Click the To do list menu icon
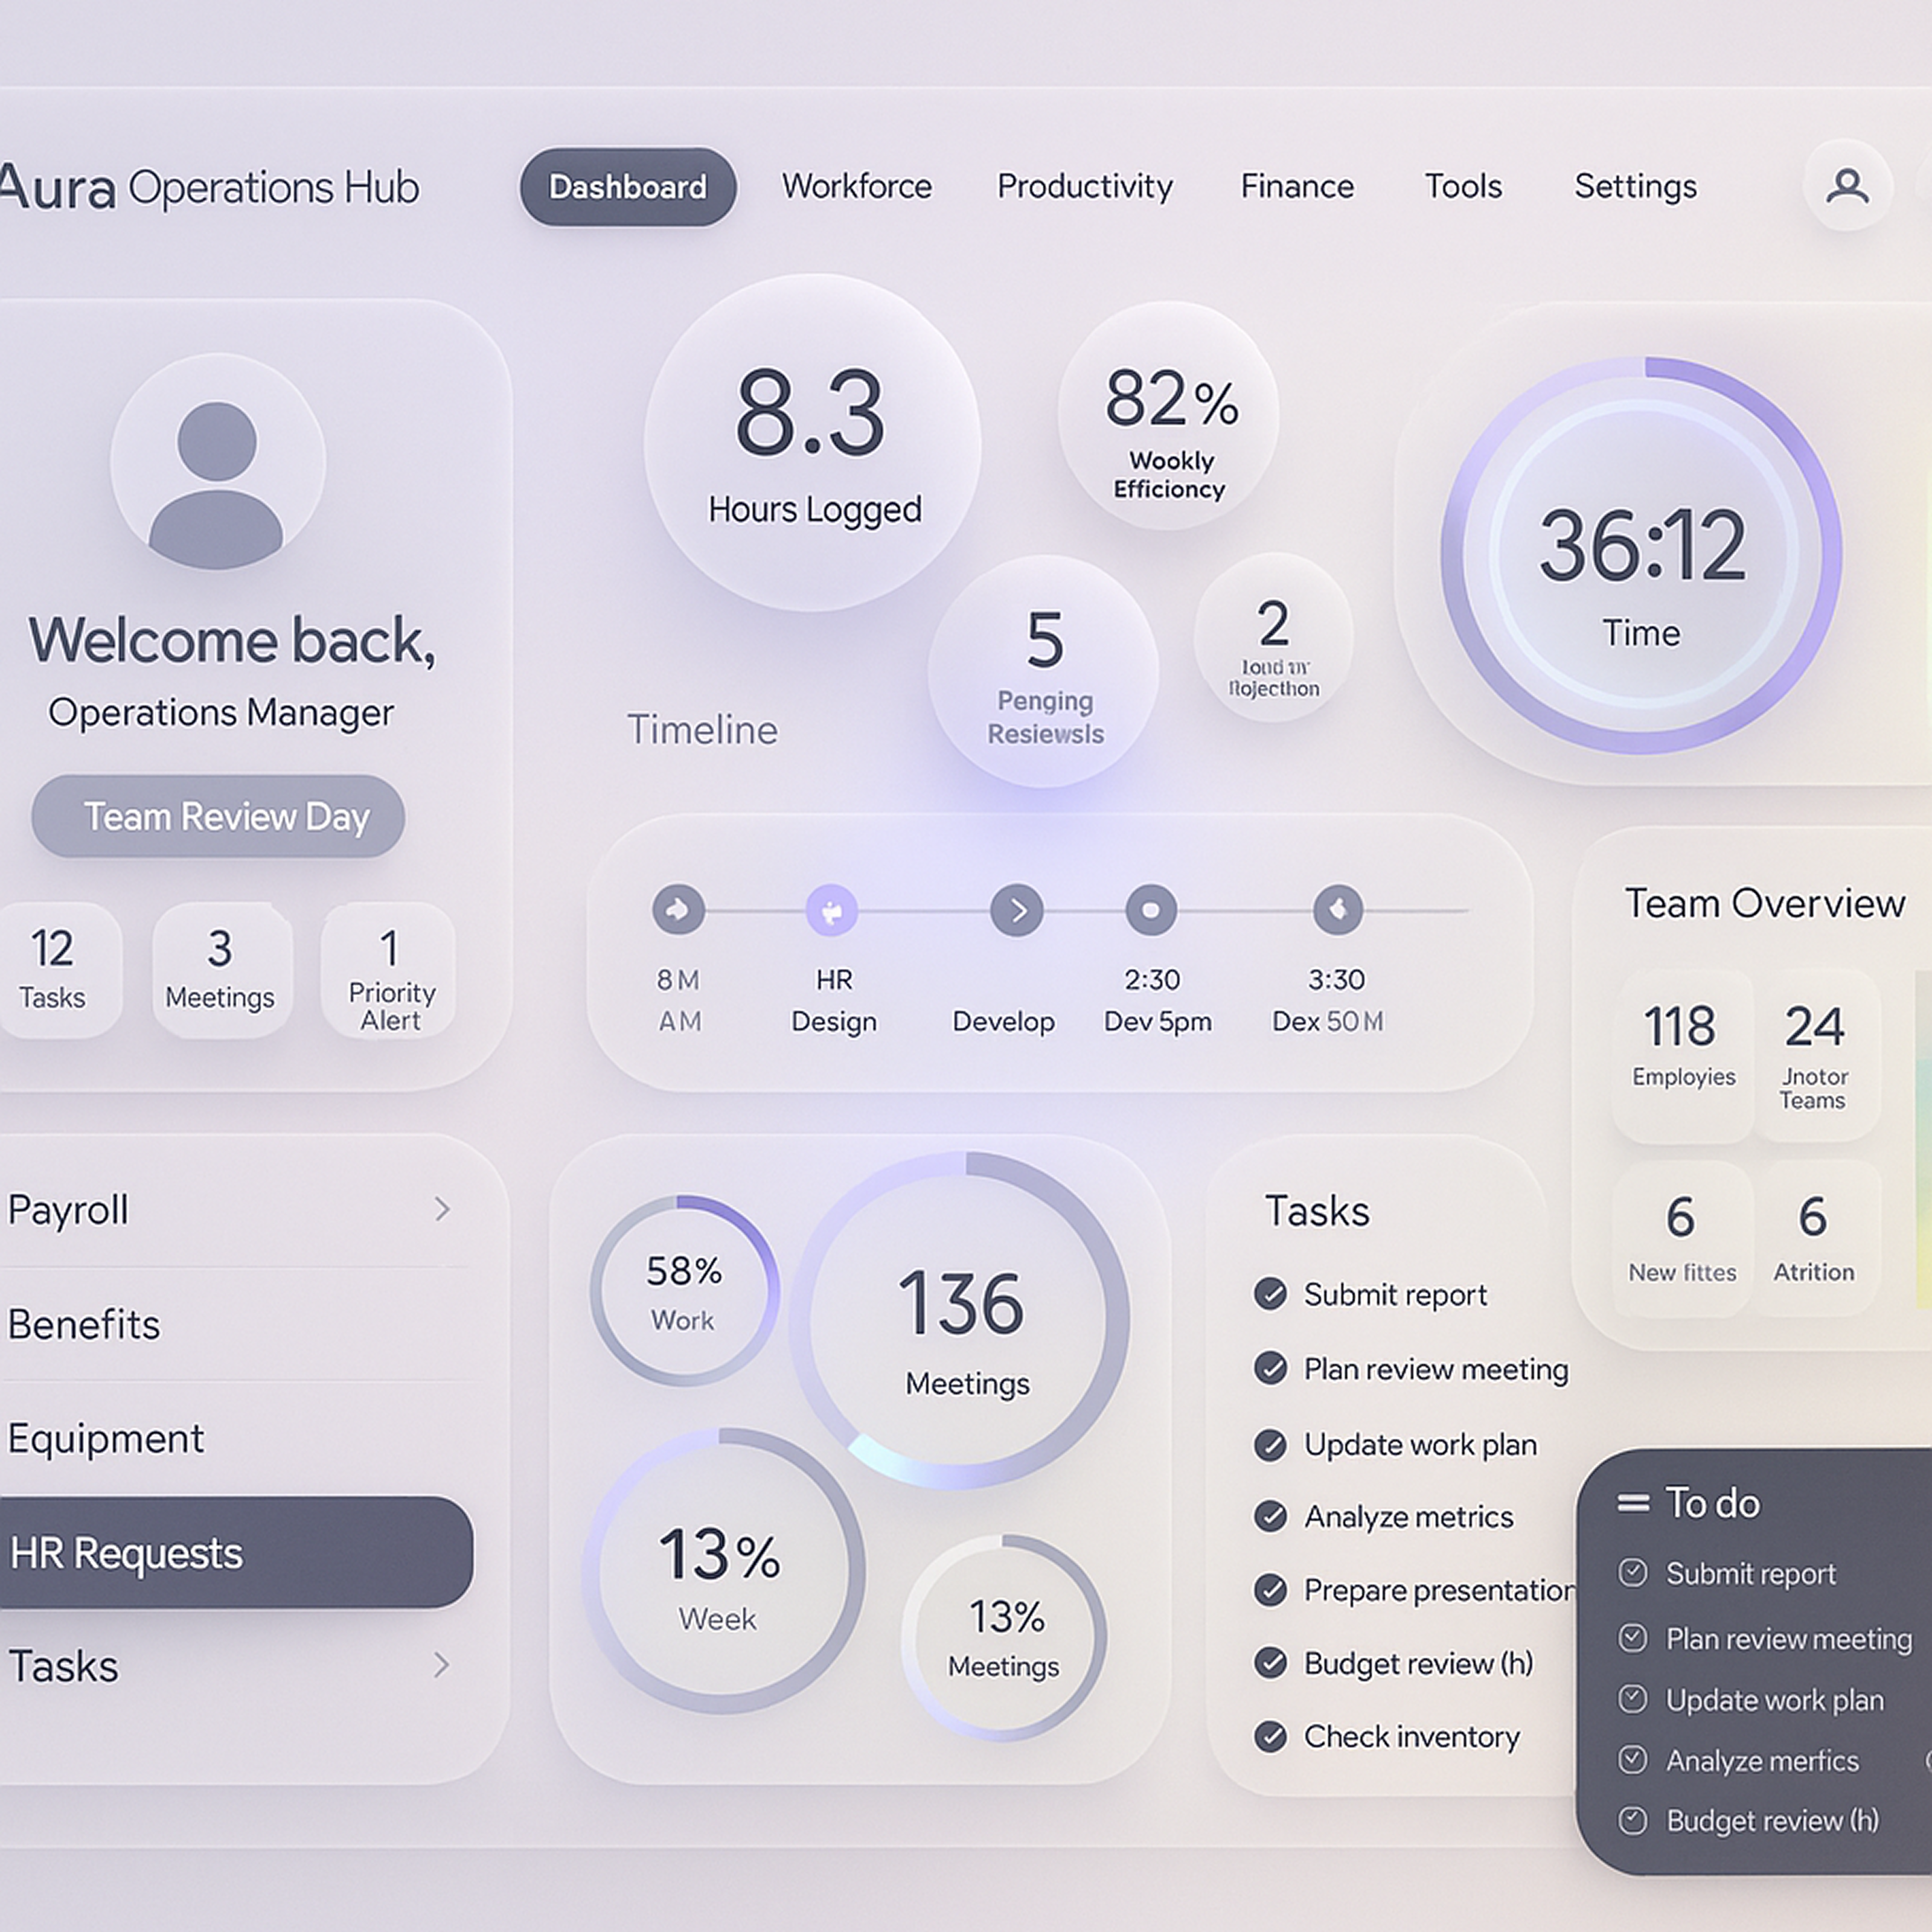The width and height of the screenshot is (1932, 1932). tap(1633, 1503)
